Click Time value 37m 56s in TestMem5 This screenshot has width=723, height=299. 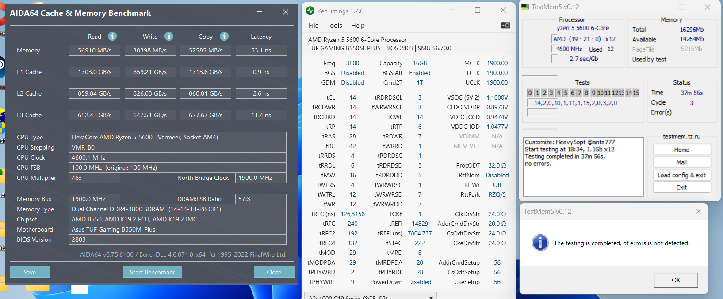click(x=692, y=93)
